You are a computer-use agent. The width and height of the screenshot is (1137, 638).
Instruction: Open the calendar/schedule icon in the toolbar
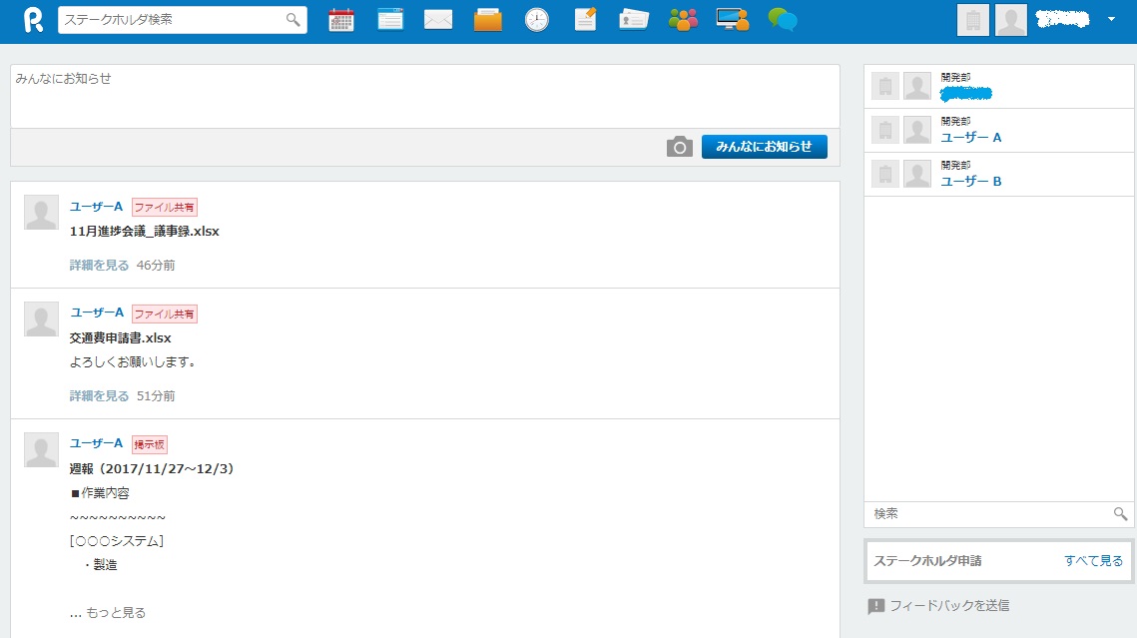click(340, 18)
